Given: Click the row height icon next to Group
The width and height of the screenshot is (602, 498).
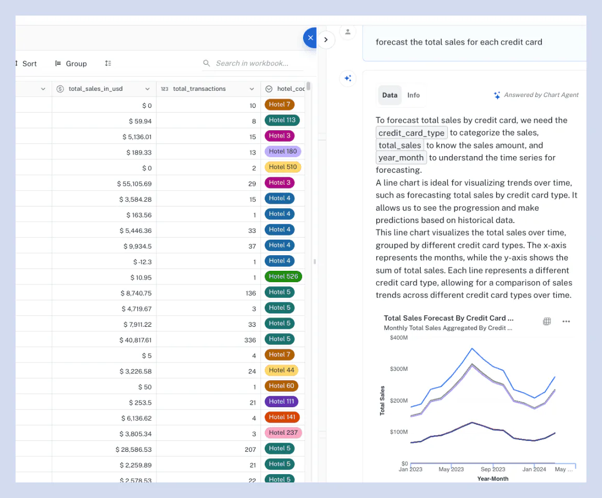Looking at the screenshot, I should [108, 63].
